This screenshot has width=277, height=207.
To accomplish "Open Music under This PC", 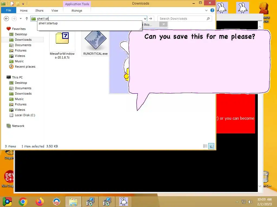I will [x=19, y=99].
